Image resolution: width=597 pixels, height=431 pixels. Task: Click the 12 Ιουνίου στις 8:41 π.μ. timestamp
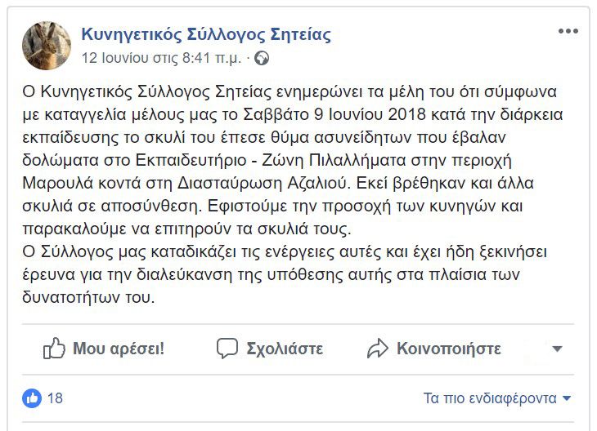coord(161,59)
